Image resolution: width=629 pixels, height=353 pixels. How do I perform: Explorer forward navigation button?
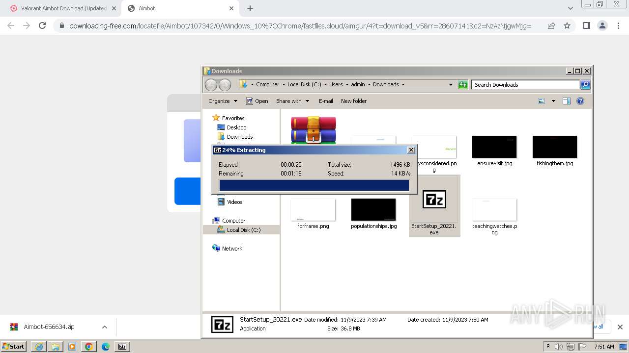[225, 85]
